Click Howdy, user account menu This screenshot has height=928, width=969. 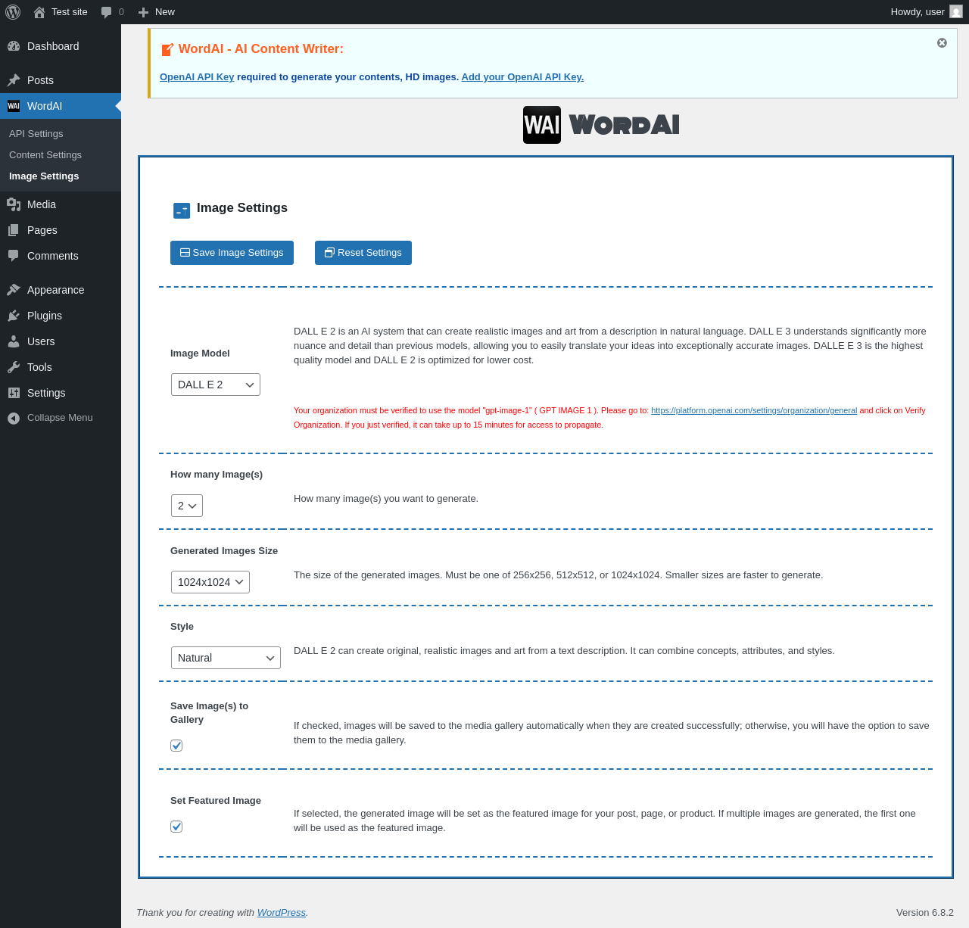[927, 12]
